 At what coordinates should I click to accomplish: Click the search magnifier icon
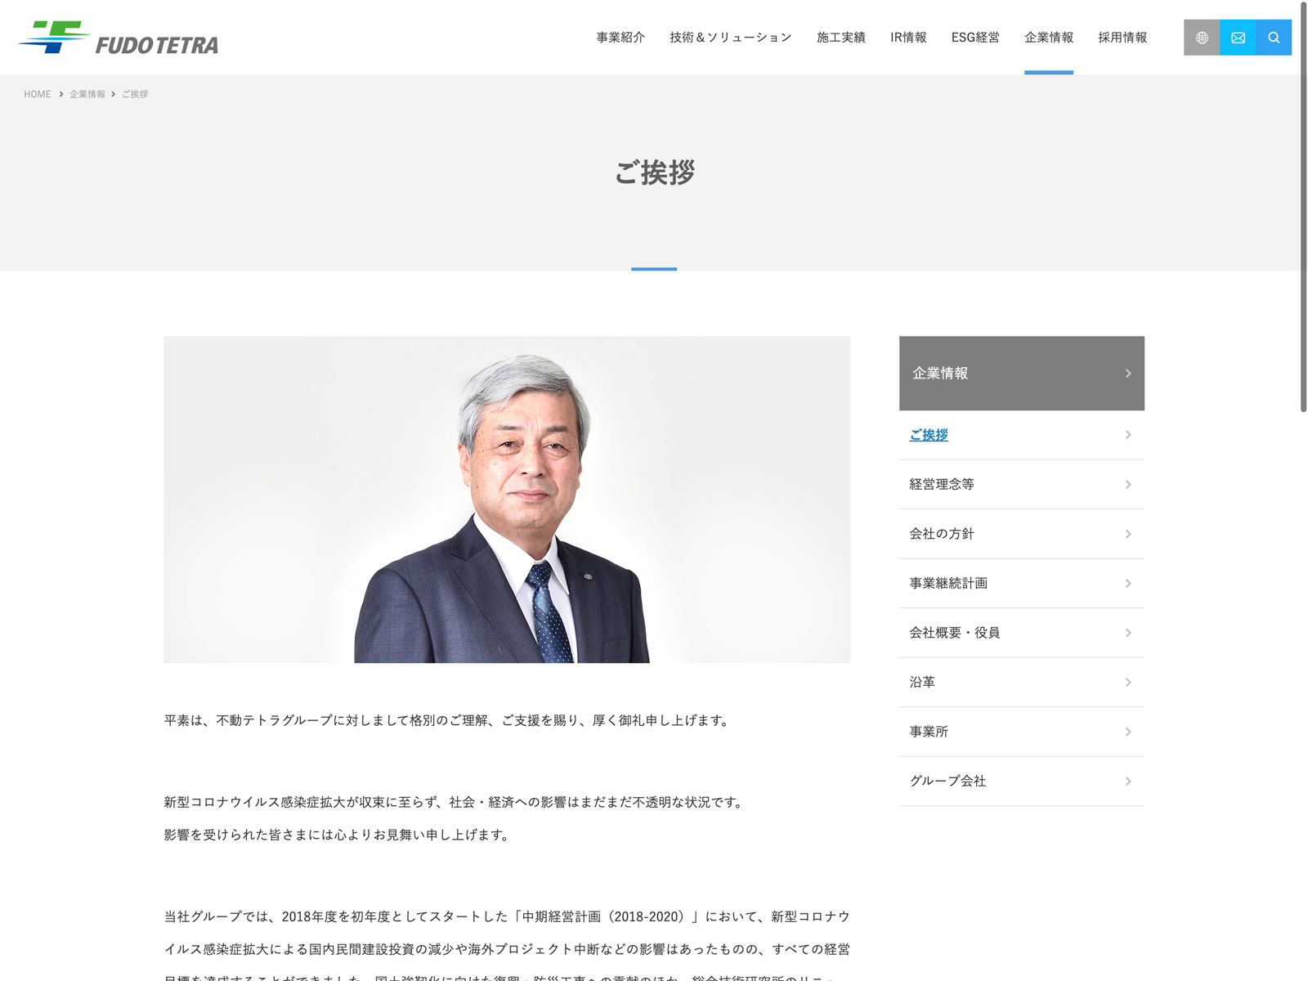[x=1274, y=38]
